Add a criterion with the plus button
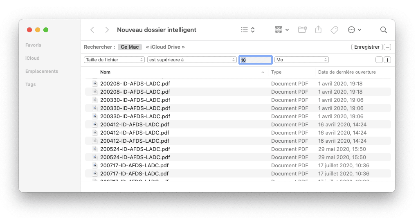 coord(387,60)
